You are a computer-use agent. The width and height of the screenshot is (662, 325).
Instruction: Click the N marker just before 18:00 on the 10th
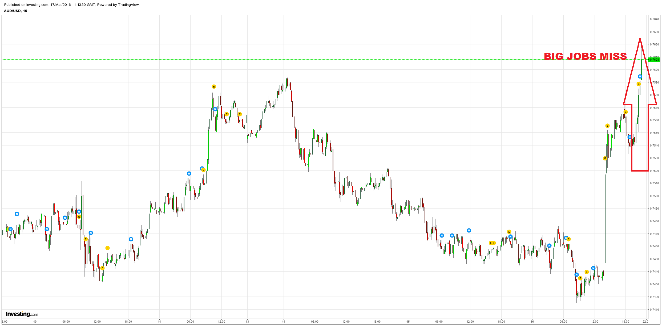coord(131,239)
